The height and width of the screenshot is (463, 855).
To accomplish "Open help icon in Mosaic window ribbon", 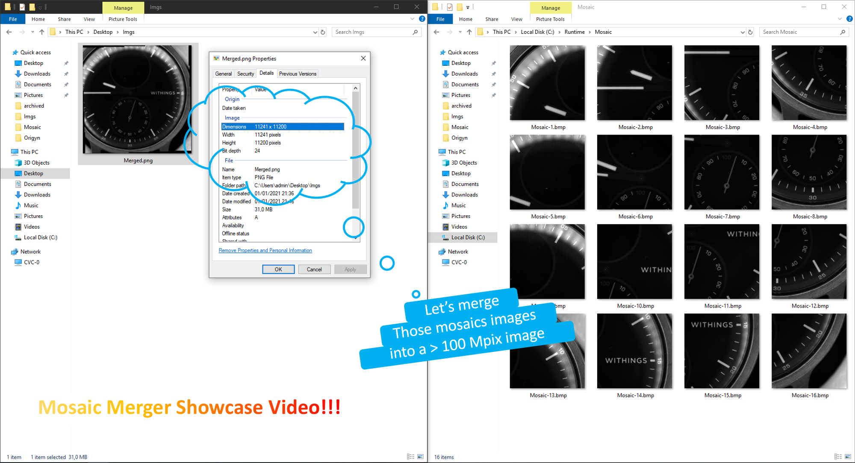I will [x=849, y=19].
